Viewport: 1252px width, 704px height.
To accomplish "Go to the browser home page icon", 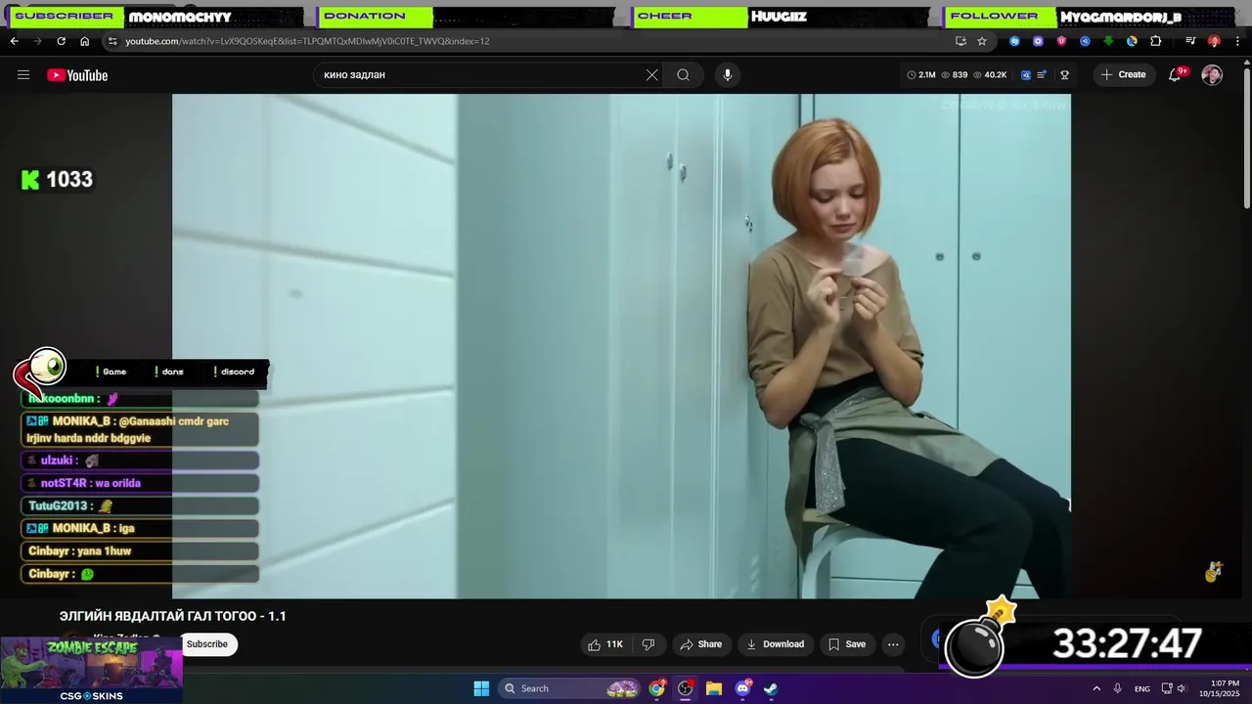I will click(x=84, y=41).
